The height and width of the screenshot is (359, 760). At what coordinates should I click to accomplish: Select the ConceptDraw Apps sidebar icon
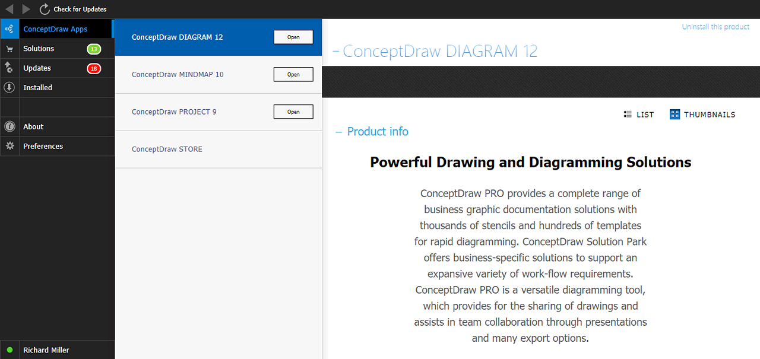[x=9, y=28]
